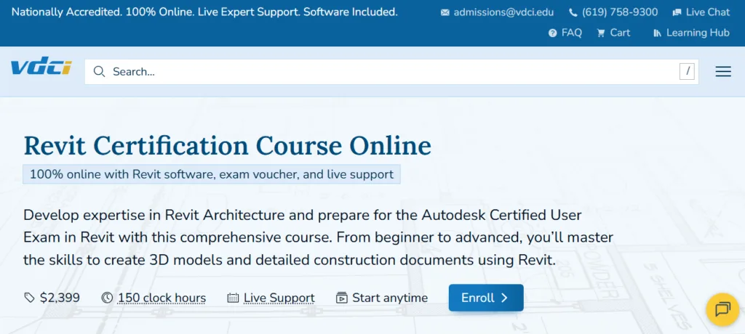745x334 pixels.
Task: Open the Live Chat link
Action: [707, 12]
